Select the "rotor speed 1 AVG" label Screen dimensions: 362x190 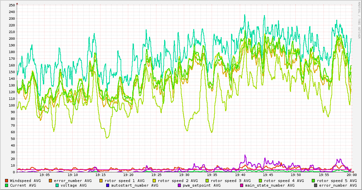[125, 181]
